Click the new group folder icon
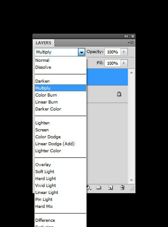 point(99,187)
